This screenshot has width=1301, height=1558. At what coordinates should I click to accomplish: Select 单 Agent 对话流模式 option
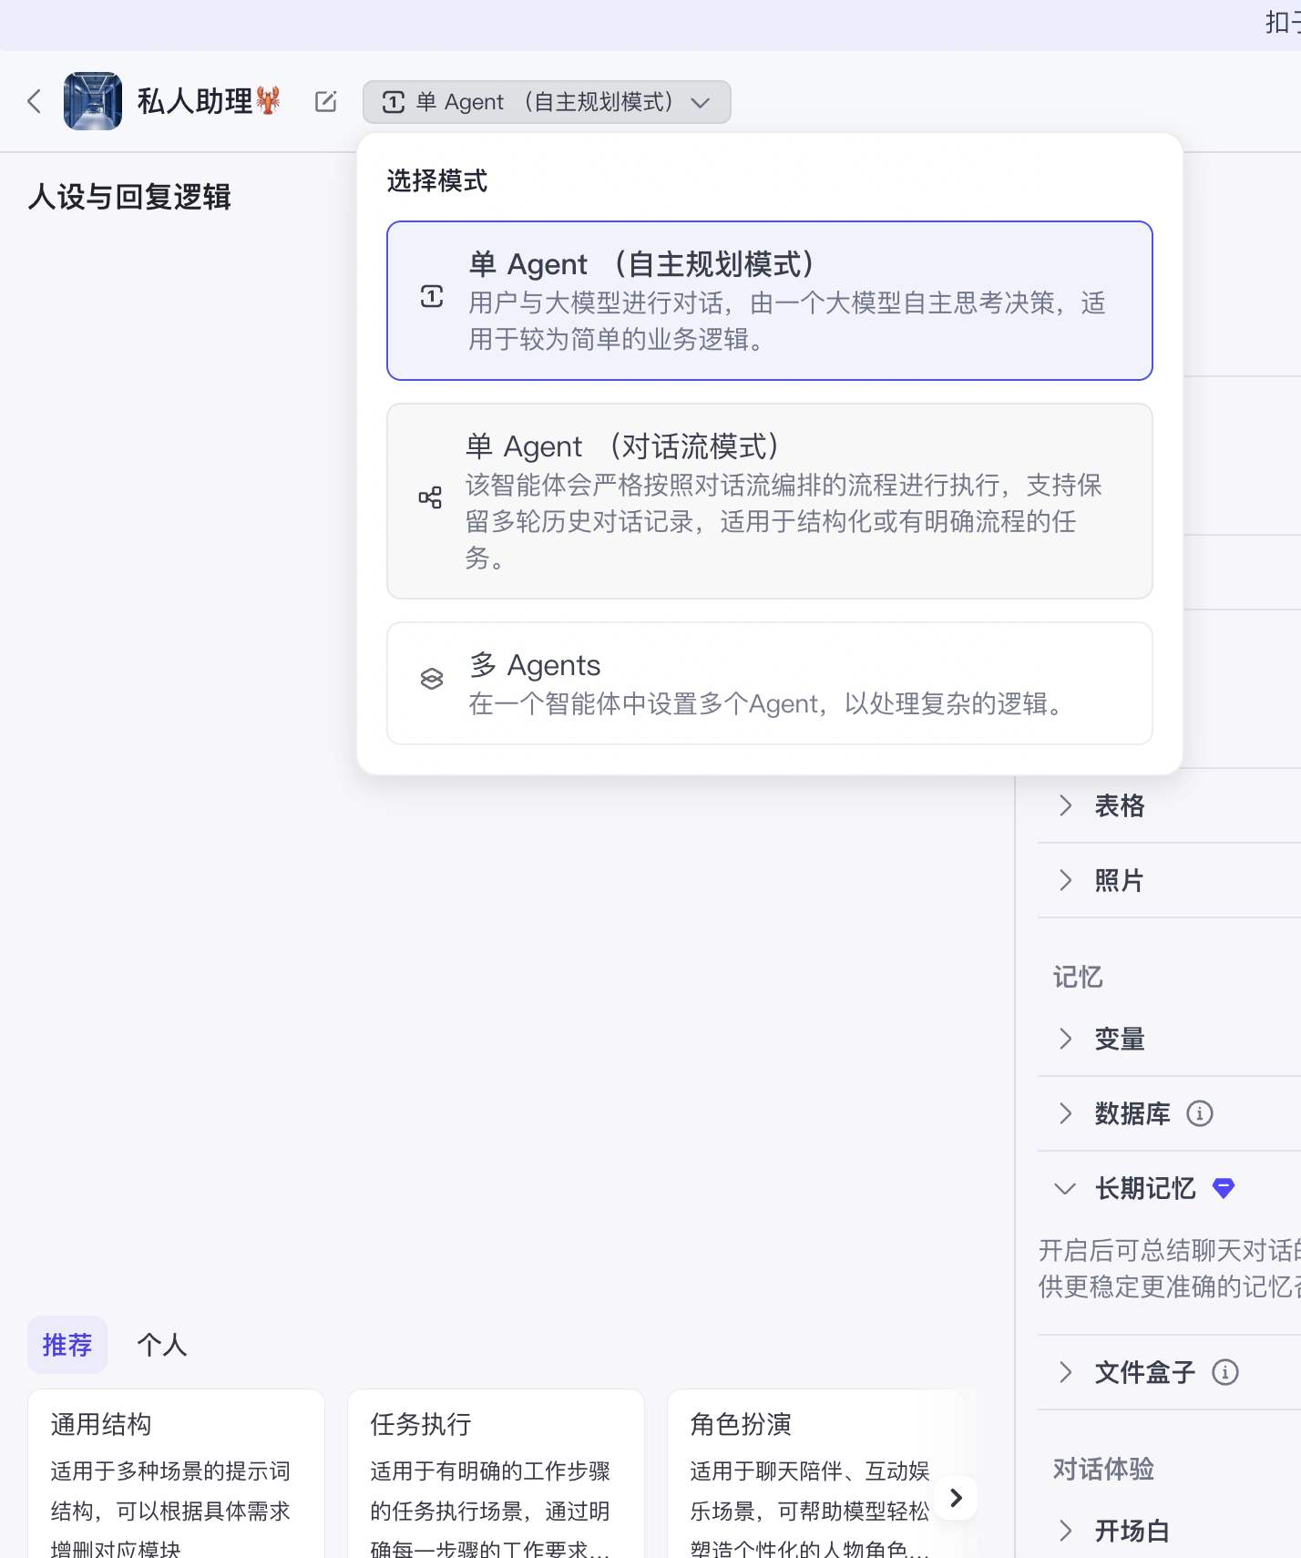(x=769, y=501)
